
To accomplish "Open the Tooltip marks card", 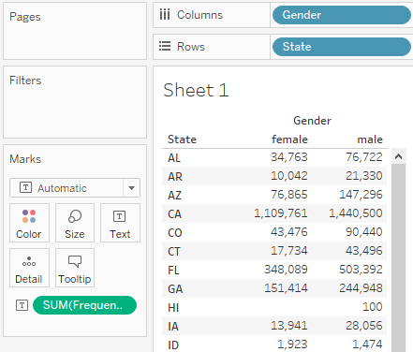I will (x=75, y=268).
